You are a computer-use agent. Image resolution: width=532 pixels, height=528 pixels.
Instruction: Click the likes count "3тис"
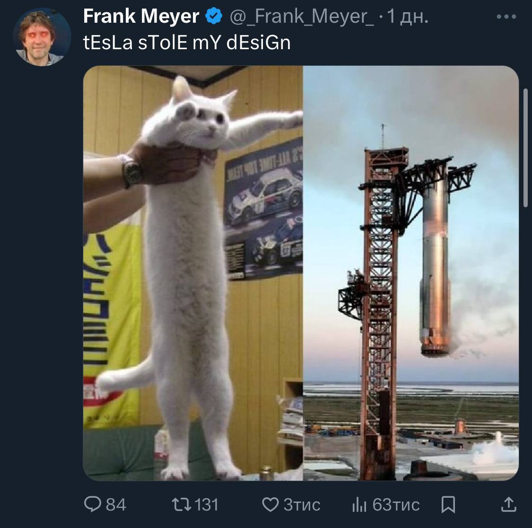tap(302, 504)
